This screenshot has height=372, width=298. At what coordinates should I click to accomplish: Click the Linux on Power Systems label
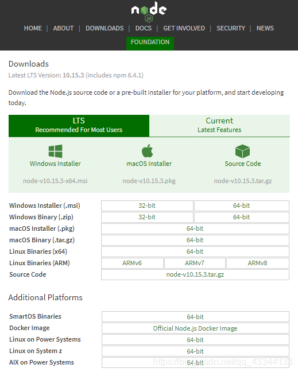coord(45,339)
